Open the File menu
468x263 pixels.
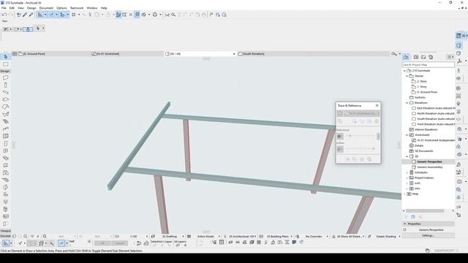click(x=4, y=8)
